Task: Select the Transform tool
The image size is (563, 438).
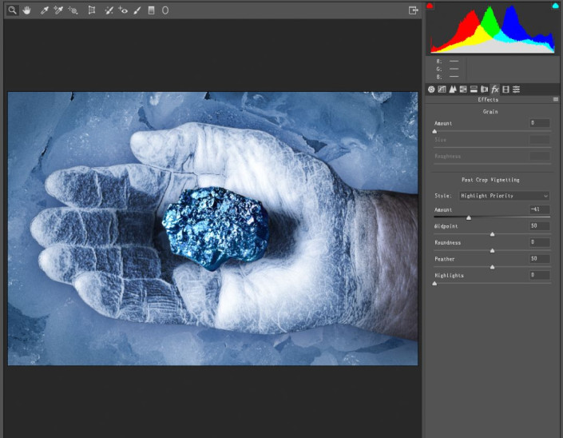Action: 92,10
